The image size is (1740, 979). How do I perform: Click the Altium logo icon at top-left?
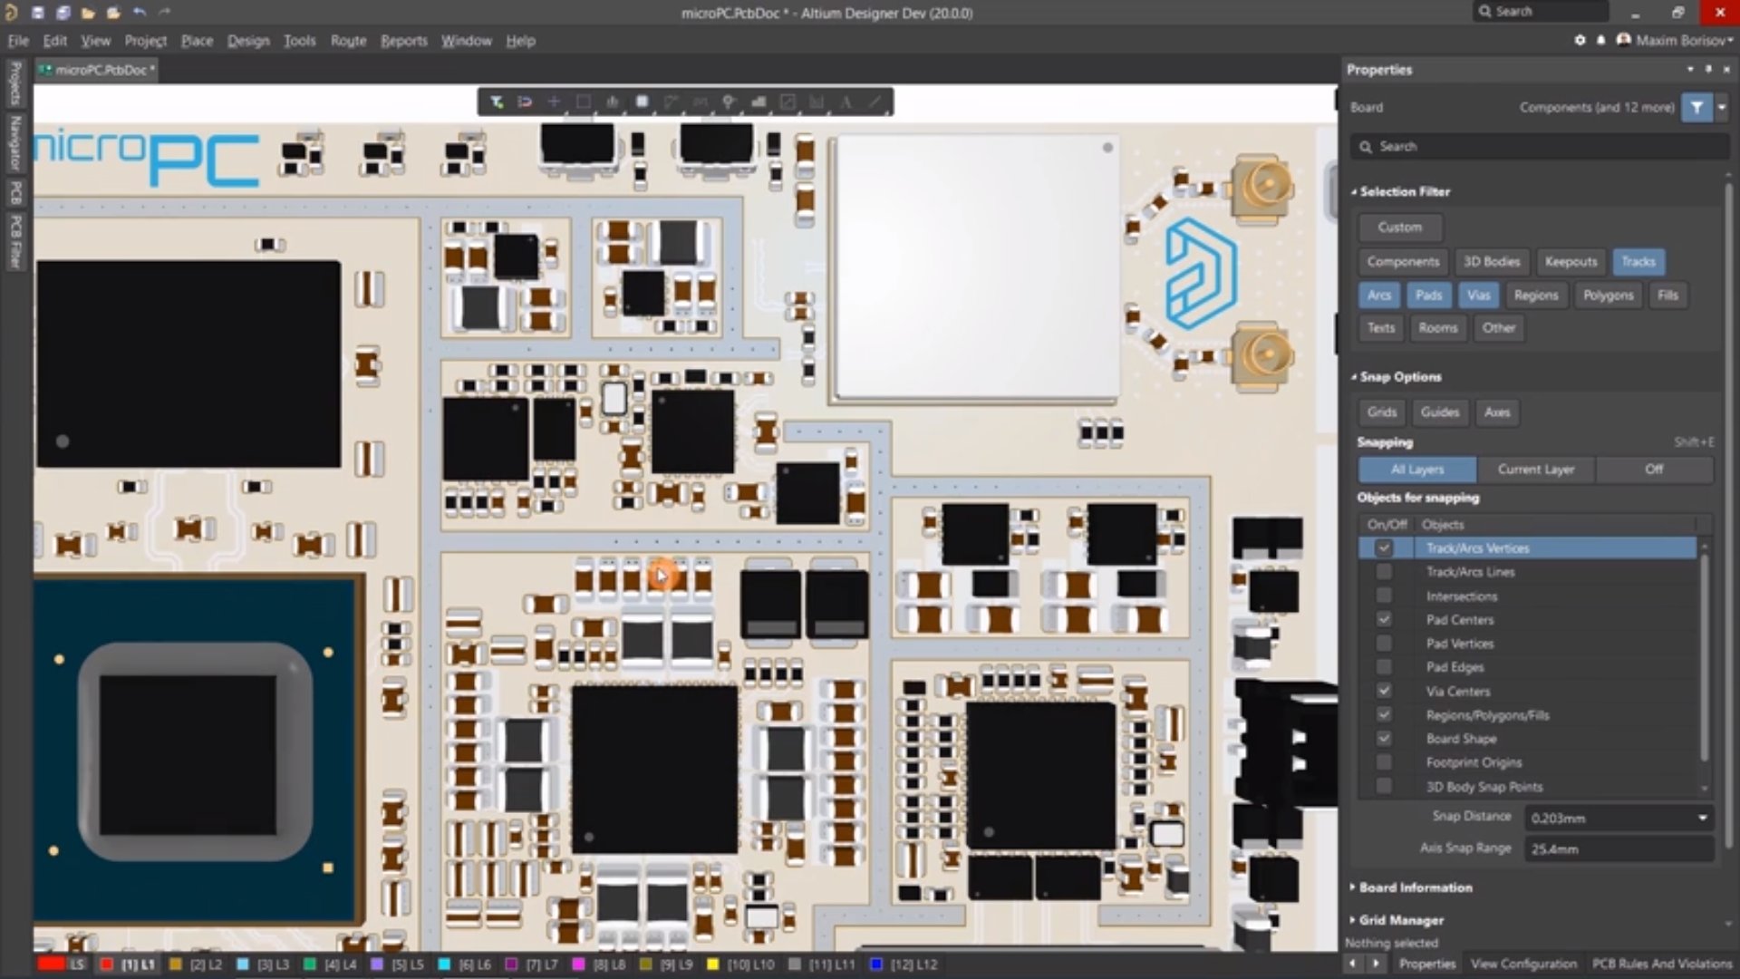tap(11, 13)
